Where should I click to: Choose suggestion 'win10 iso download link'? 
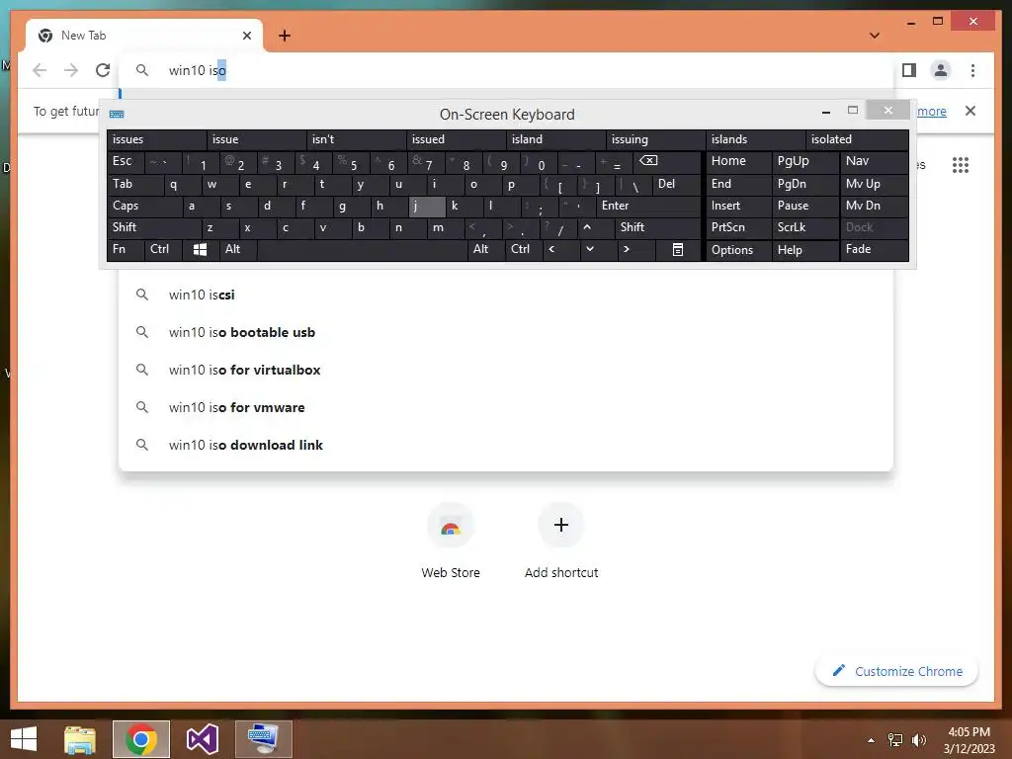pos(506,445)
